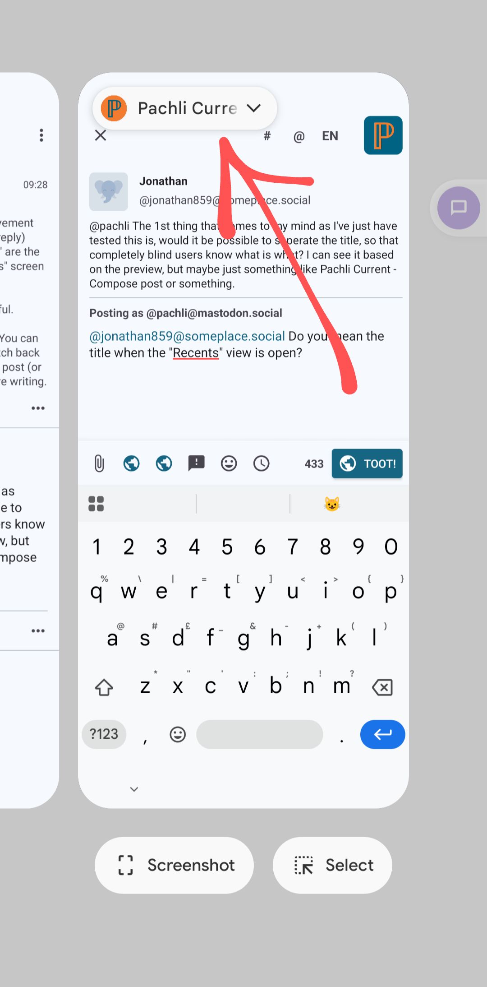Tap the purple chat bubble icon
The image size is (487, 987).
pyautogui.click(x=459, y=208)
